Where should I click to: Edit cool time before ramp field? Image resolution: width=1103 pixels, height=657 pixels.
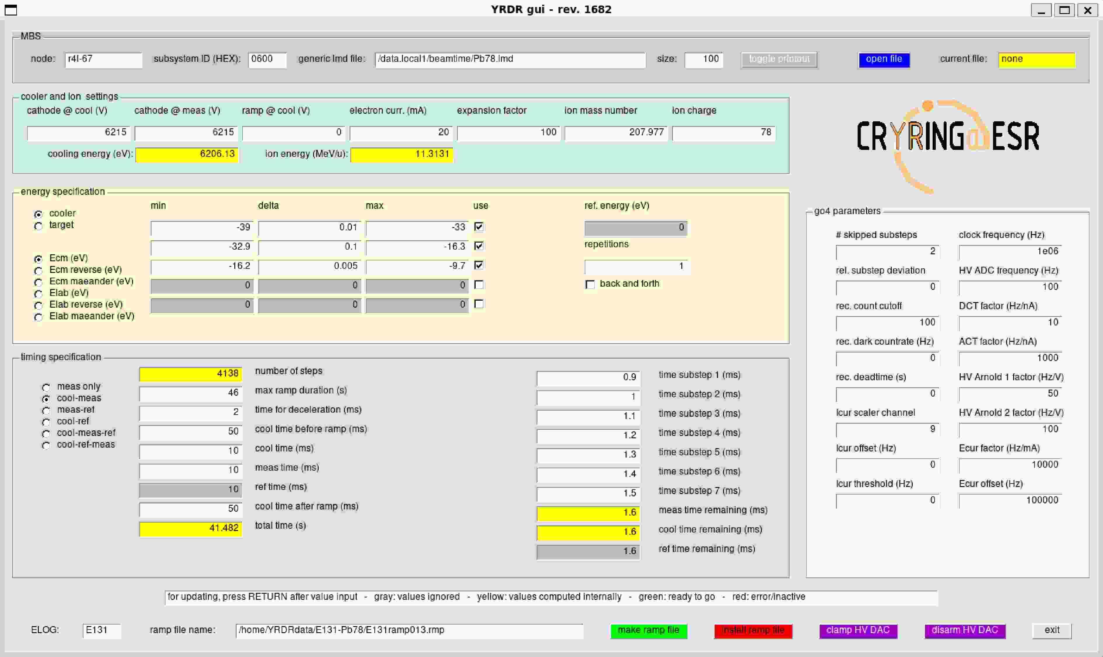coord(191,432)
